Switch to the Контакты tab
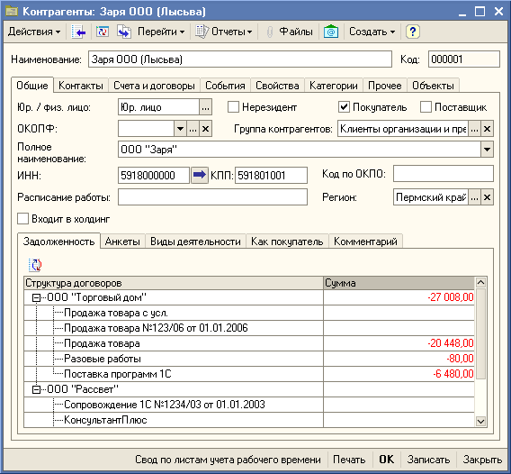 click(x=81, y=86)
